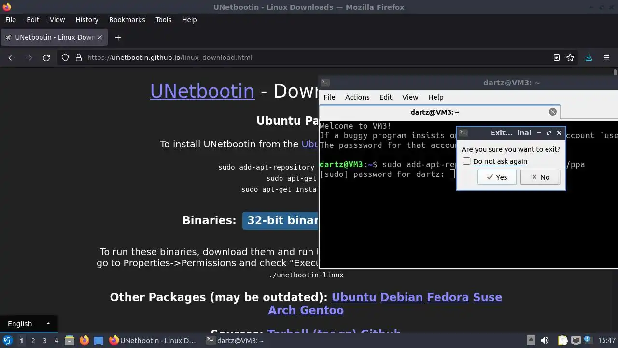Switch to virtual desktop 2
This screenshot has height=348, width=618.
pos(33,340)
